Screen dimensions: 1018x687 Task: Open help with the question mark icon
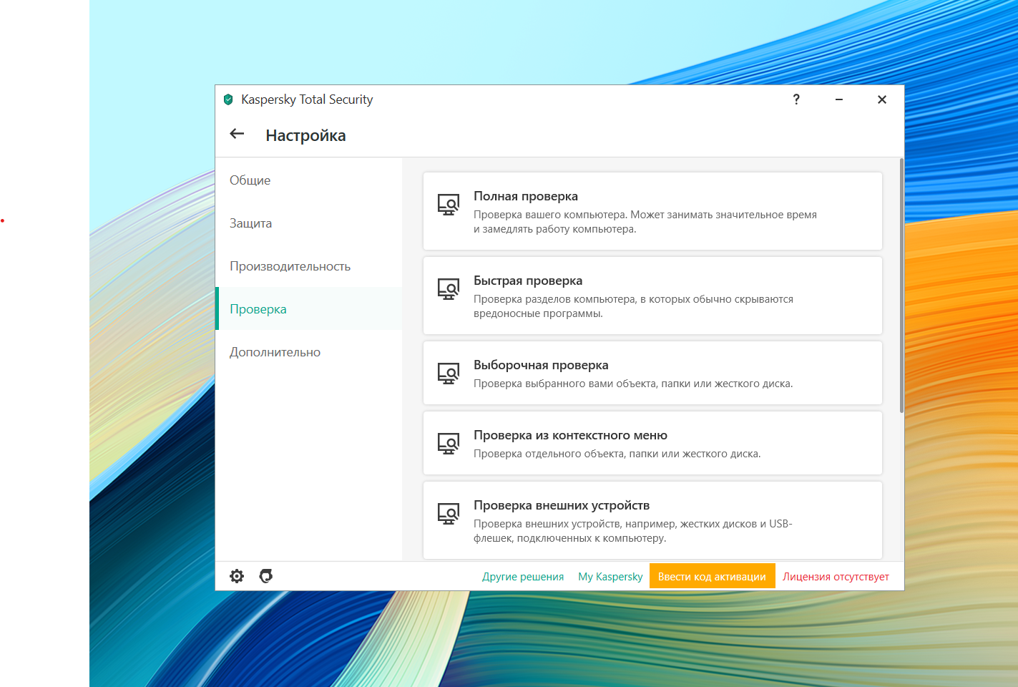tap(796, 99)
